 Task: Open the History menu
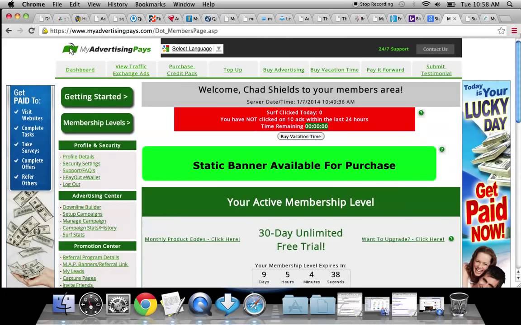click(118, 5)
